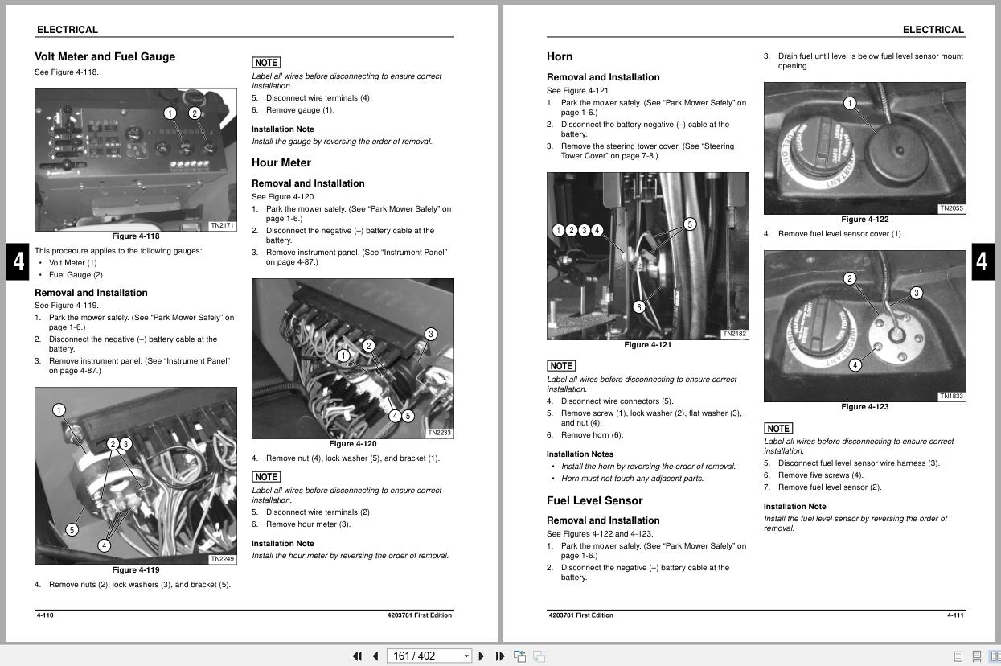Click the "Figure 4-121" caption
Viewport: 1001px width, 666px height.
pyautogui.click(x=648, y=345)
